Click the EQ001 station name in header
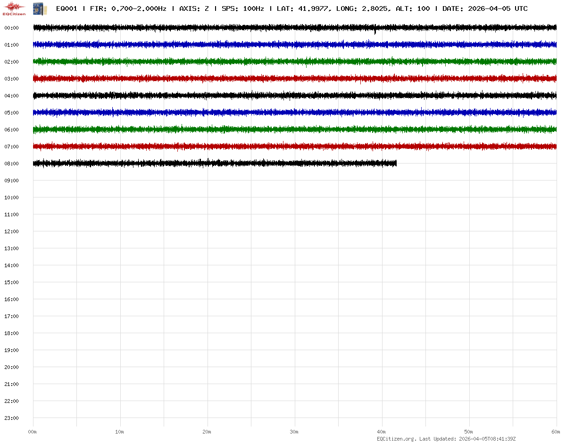 (67, 8)
